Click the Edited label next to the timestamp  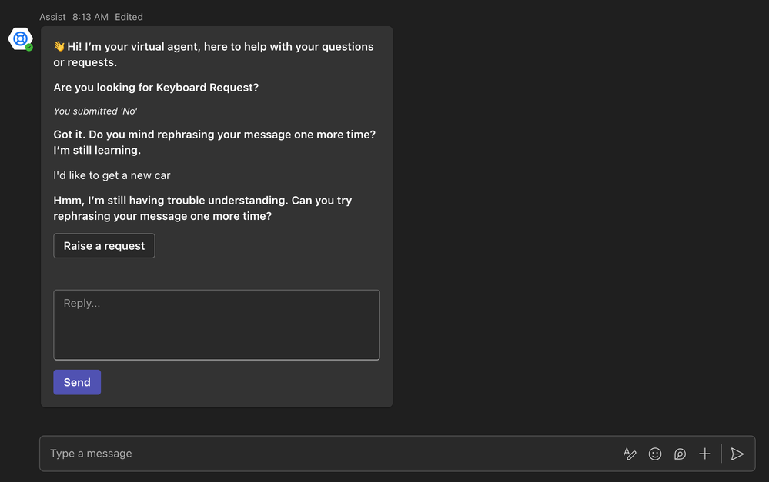(129, 16)
